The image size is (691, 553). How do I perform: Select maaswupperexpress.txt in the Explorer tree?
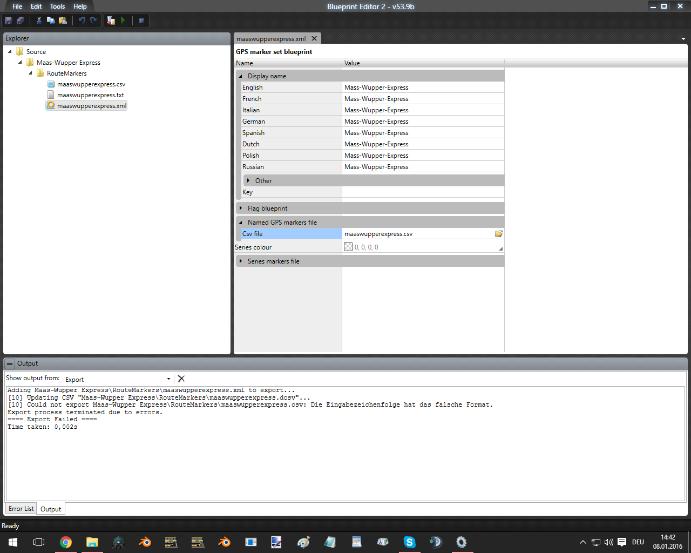click(91, 95)
